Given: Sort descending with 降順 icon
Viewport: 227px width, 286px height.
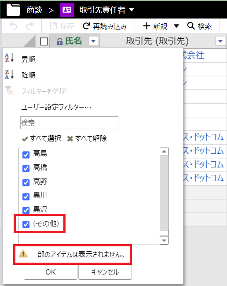Looking at the screenshot, I should (x=9, y=74).
